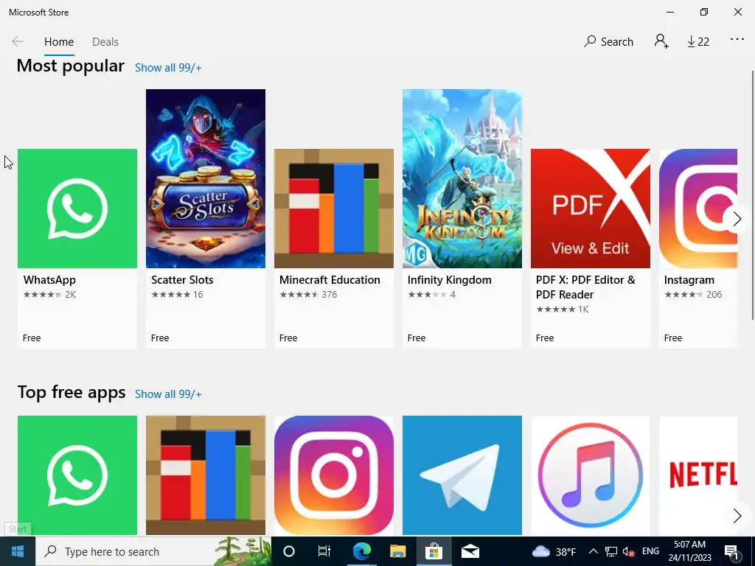Switch ENG input language indicator
The image size is (755, 566).
pyautogui.click(x=650, y=551)
